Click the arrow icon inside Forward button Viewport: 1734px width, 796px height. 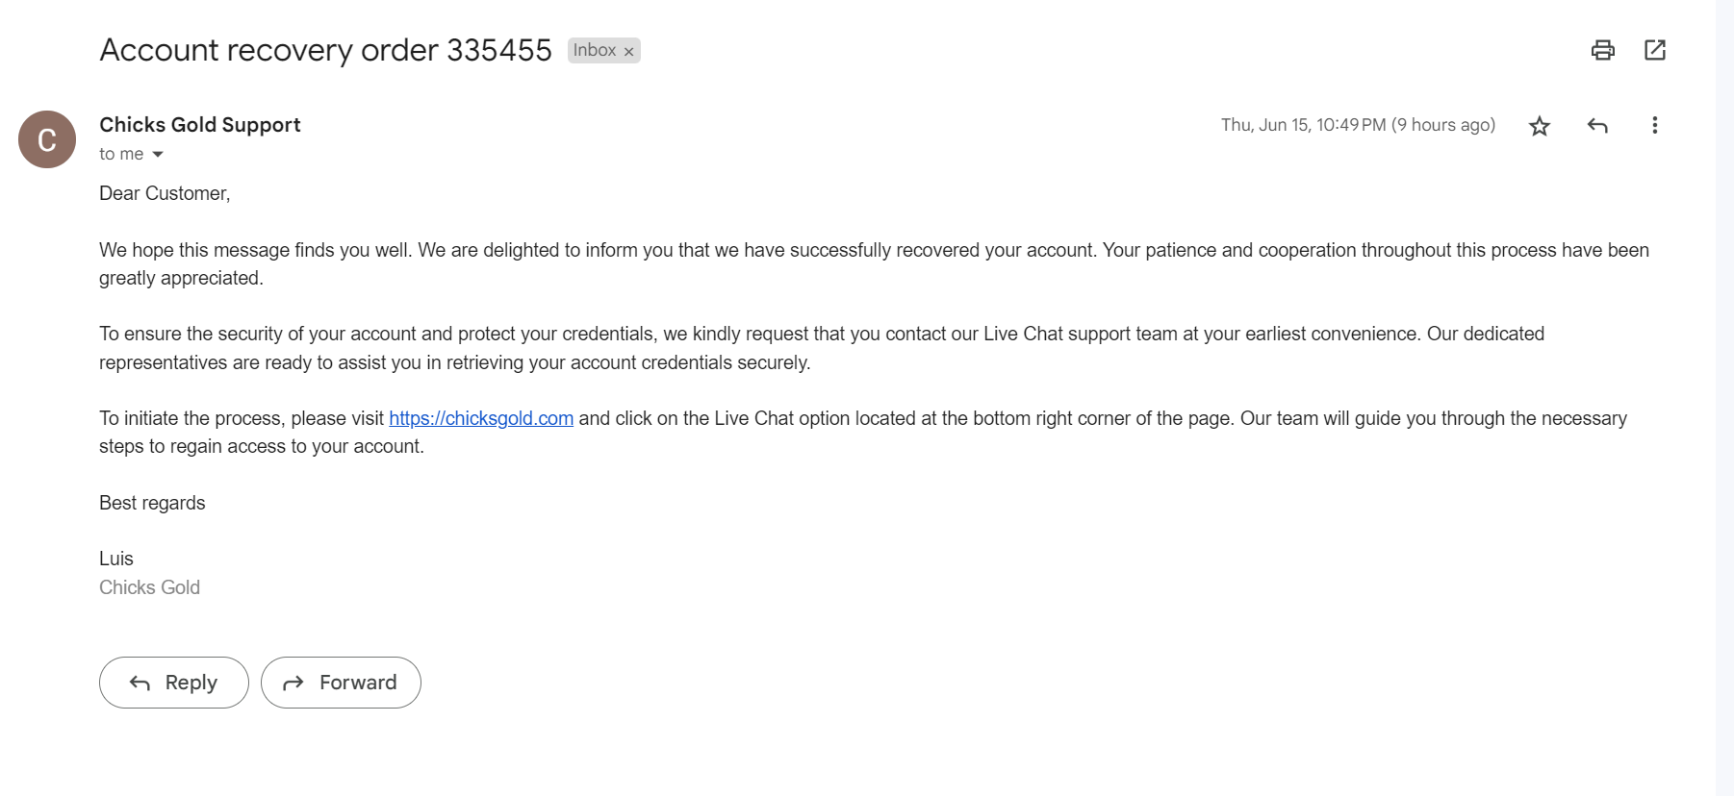click(293, 683)
